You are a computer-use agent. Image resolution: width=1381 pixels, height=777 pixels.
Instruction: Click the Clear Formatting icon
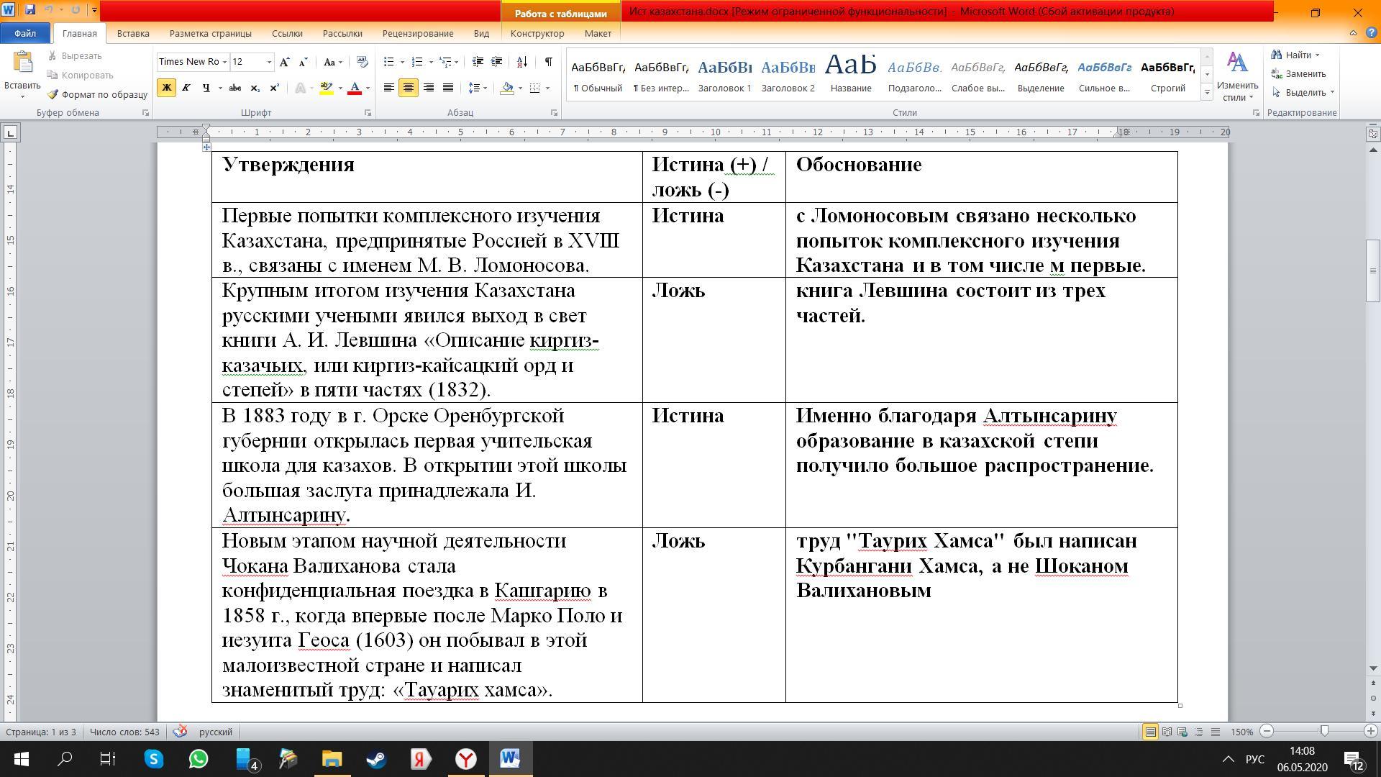tap(362, 62)
